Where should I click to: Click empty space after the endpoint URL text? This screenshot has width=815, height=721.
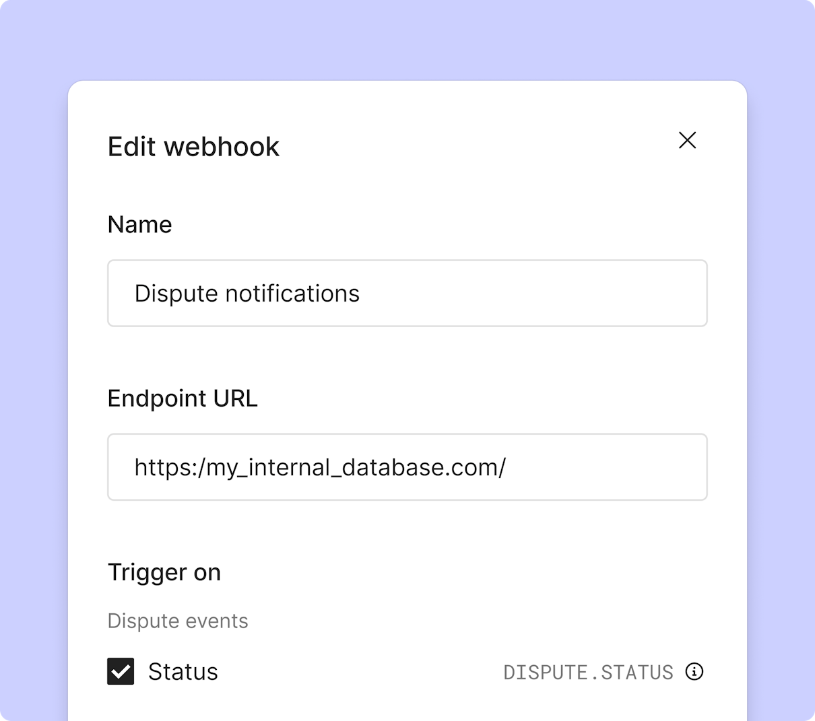pos(606,467)
